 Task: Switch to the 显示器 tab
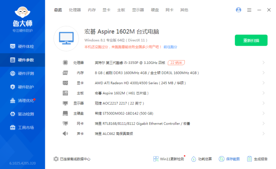point(138,10)
